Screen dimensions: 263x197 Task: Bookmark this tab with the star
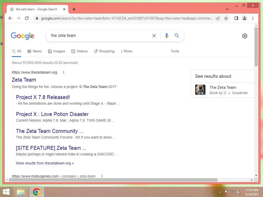point(226,18)
